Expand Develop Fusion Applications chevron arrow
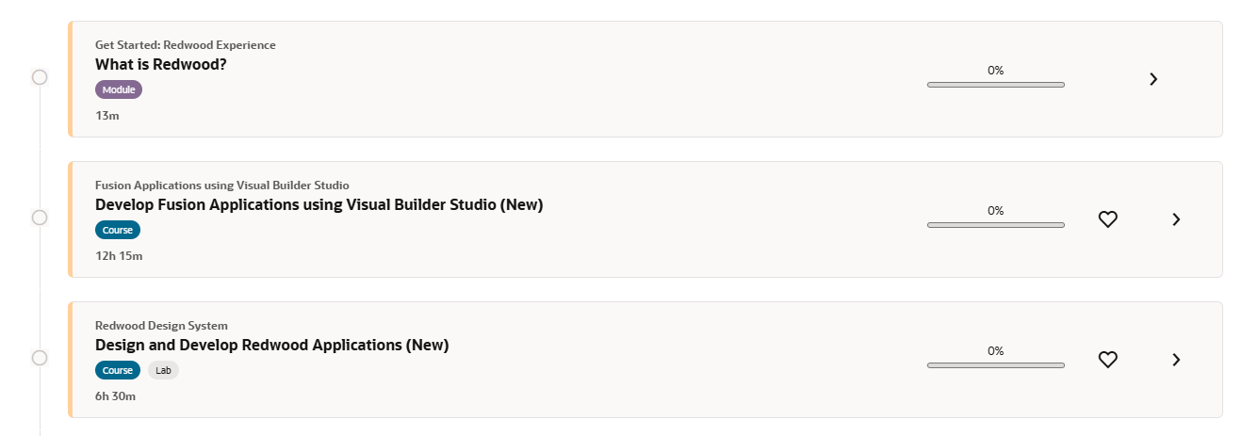Image resolution: width=1242 pixels, height=436 pixels. (x=1176, y=219)
